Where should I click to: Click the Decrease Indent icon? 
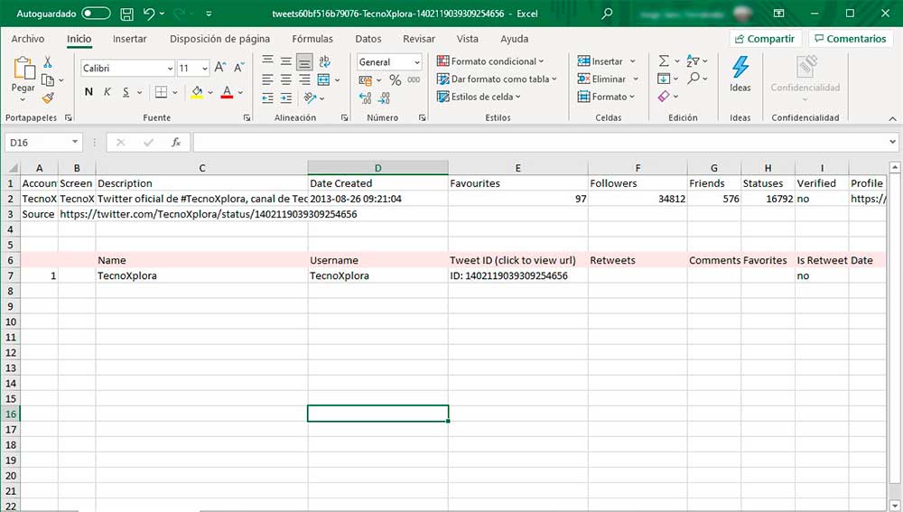(x=268, y=98)
